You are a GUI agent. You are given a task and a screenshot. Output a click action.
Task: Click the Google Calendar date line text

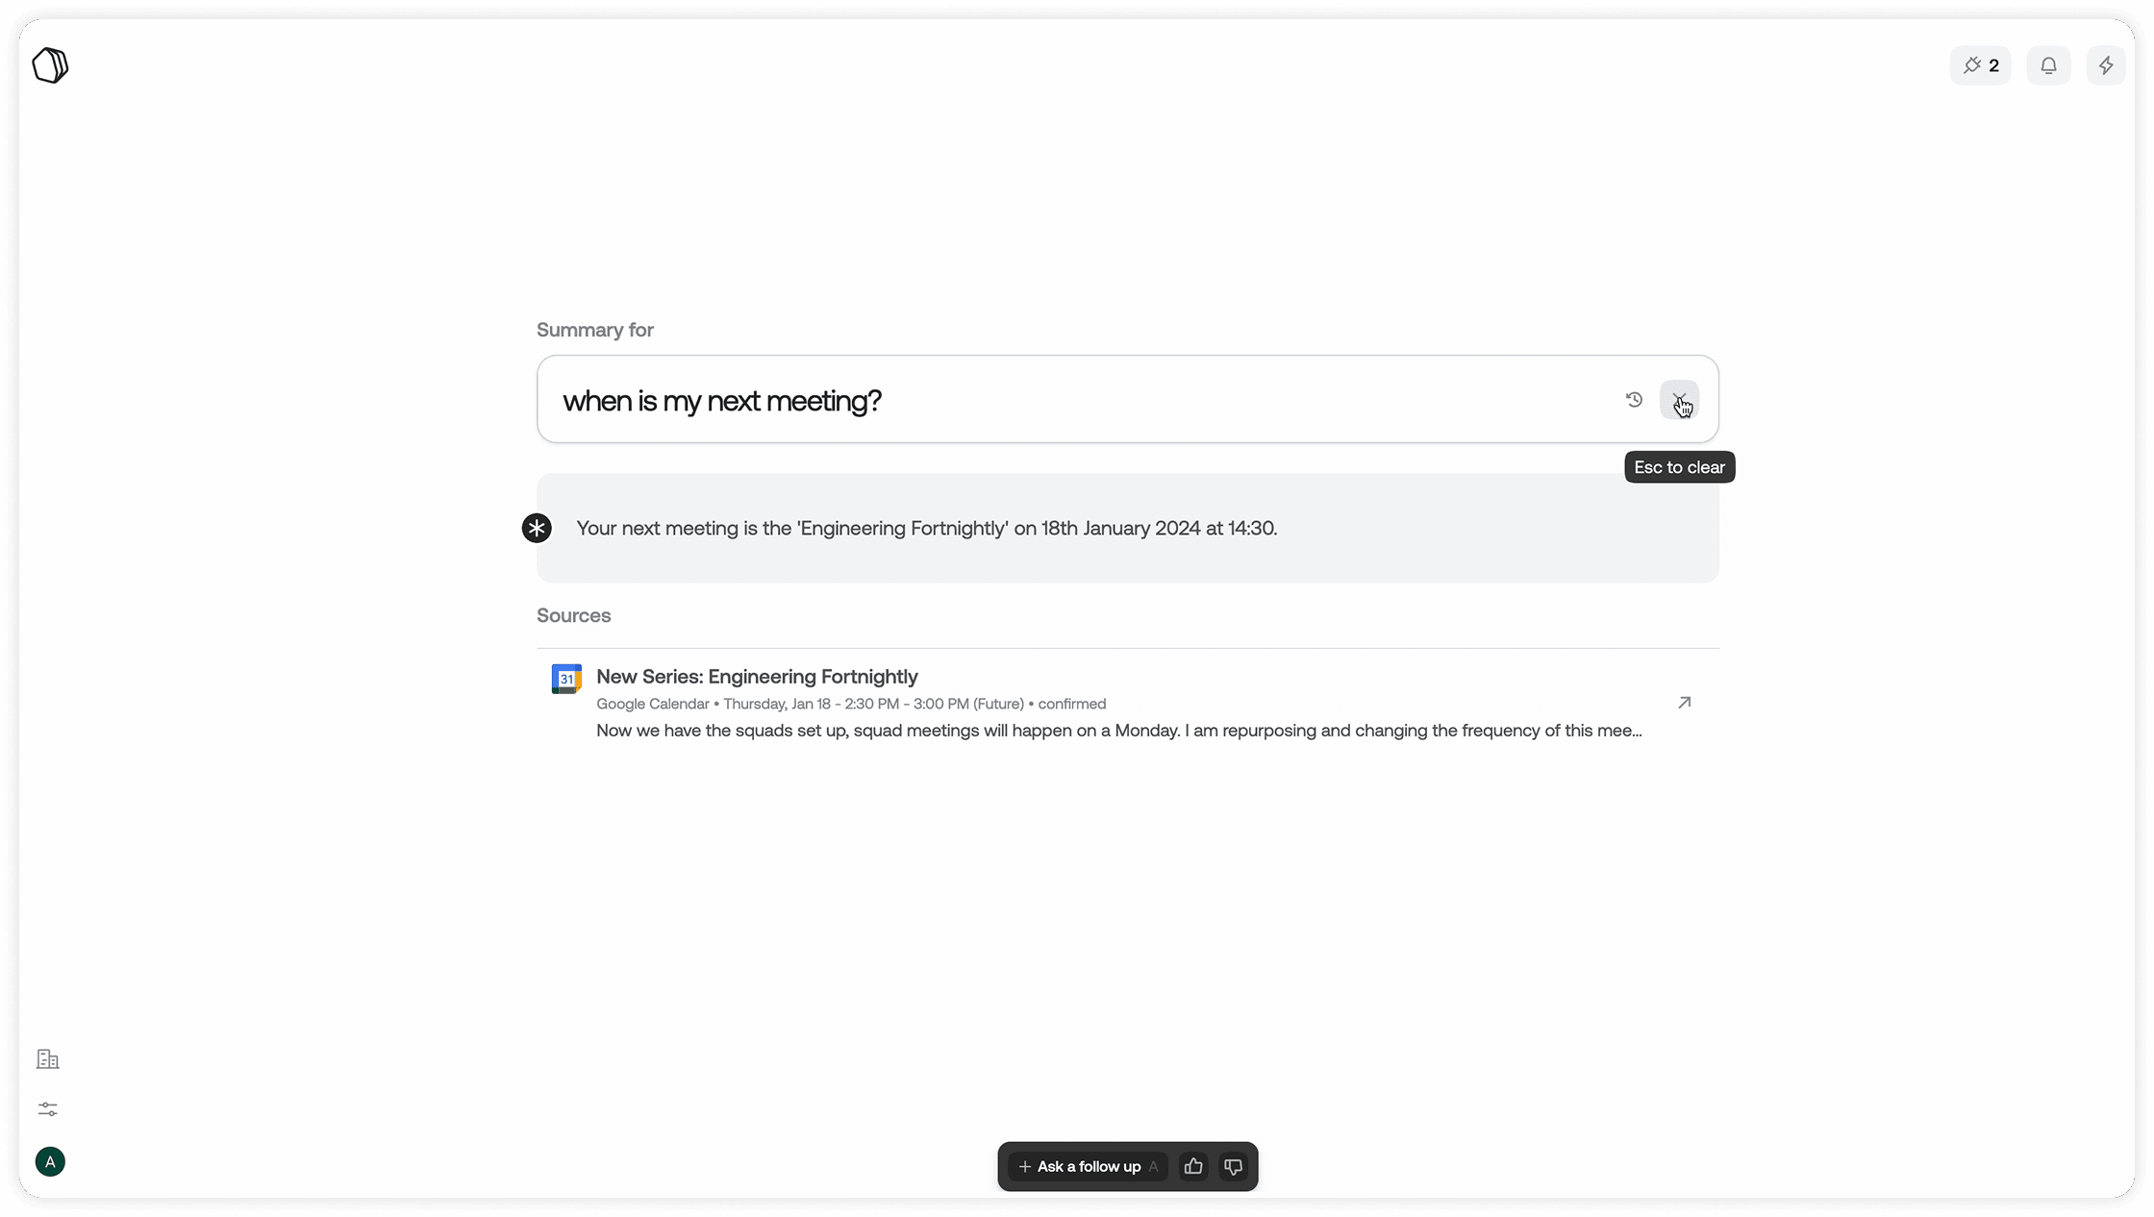(851, 704)
